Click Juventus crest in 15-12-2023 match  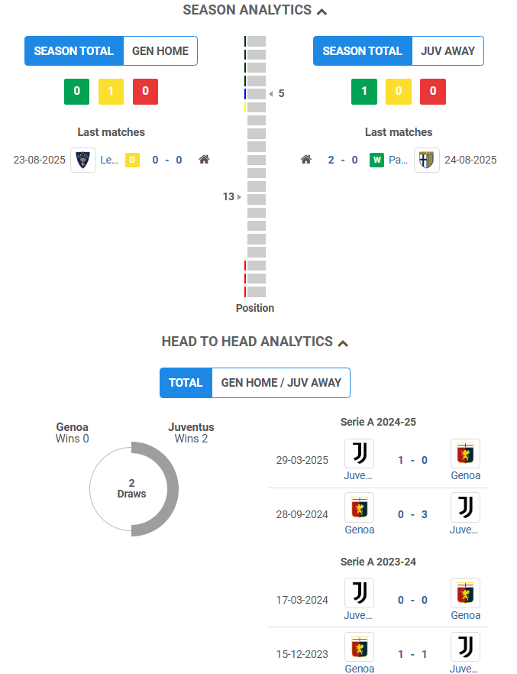pos(465,647)
